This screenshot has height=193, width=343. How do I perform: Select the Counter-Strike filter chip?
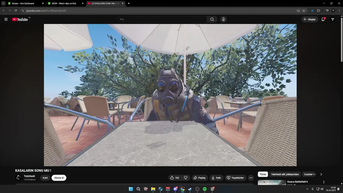(x=310, y=174)
